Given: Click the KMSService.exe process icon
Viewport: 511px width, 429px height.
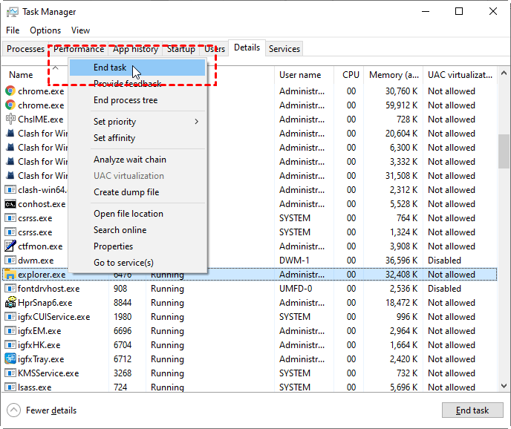Looking at the screenshot, I should click(x=10, y=373).
